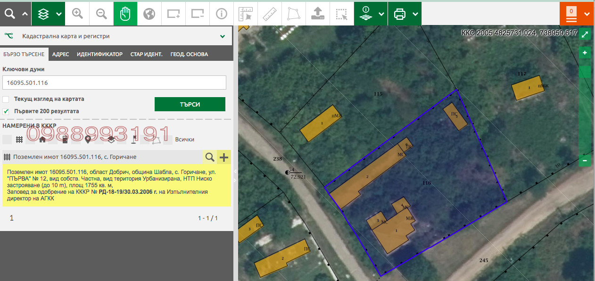The image size is (595, 281).
Task: Click the 'Всички' filter link
Action: [185, 140]
